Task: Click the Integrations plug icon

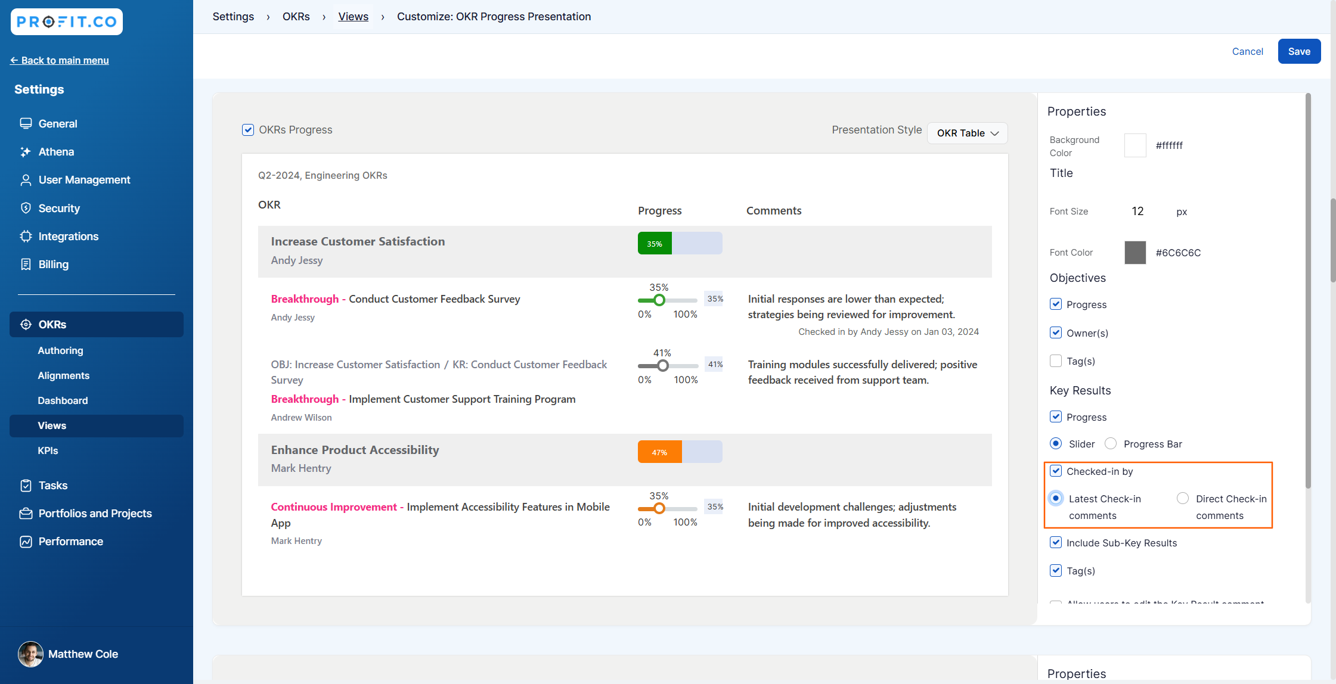Action: tap(26, 237)
